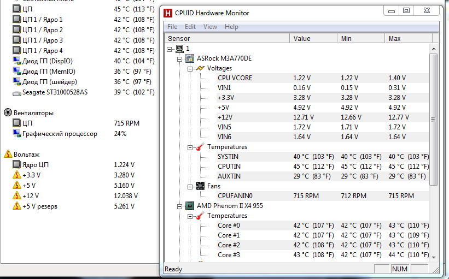Image resolution: width=449 pixels, height=279 pixels.
Task: Click chip icon beside ЦП 1 / Ядро 2
Action: [17, 29]
